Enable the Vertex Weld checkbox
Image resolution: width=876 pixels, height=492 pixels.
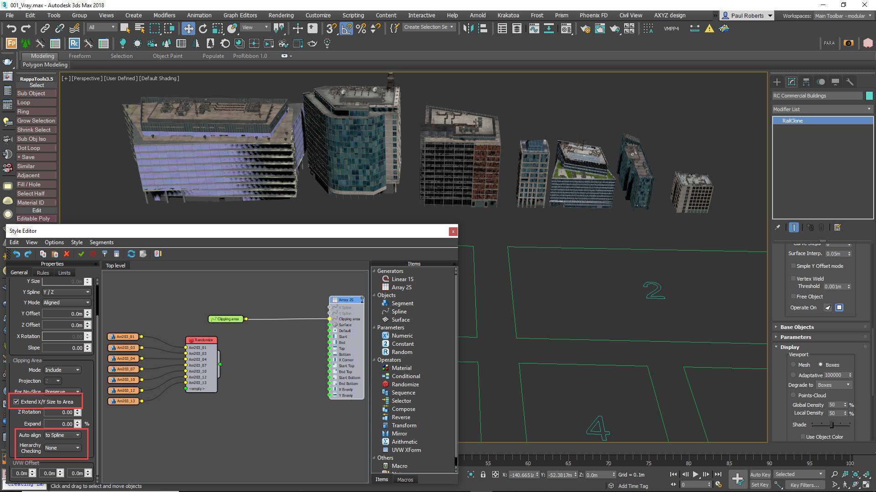[x=793, y=278]
